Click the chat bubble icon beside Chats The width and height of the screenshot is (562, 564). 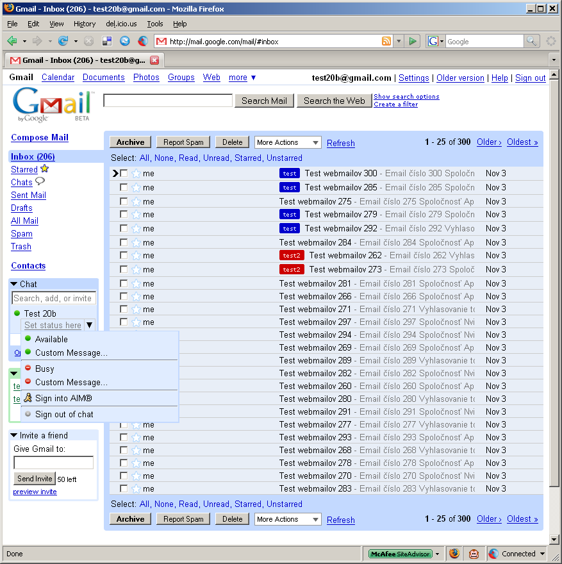pos(40,181)
